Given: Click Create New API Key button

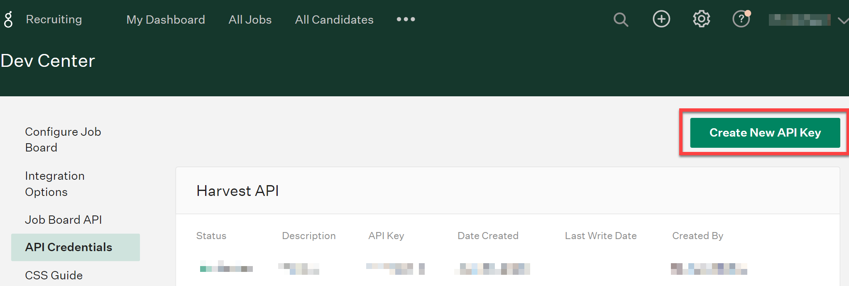Looking at the screenshot, I should 765,133.
